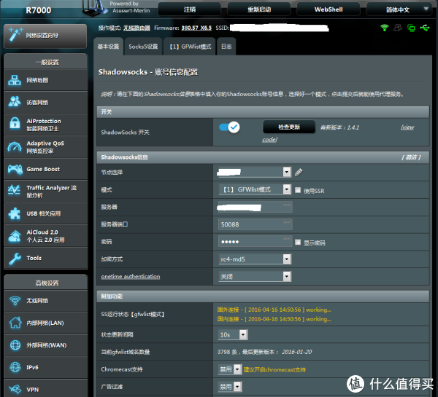Click the 无线路由器 operation mode link
The height and width of the screenshot is (397, 438).
[x=137, y=28]
